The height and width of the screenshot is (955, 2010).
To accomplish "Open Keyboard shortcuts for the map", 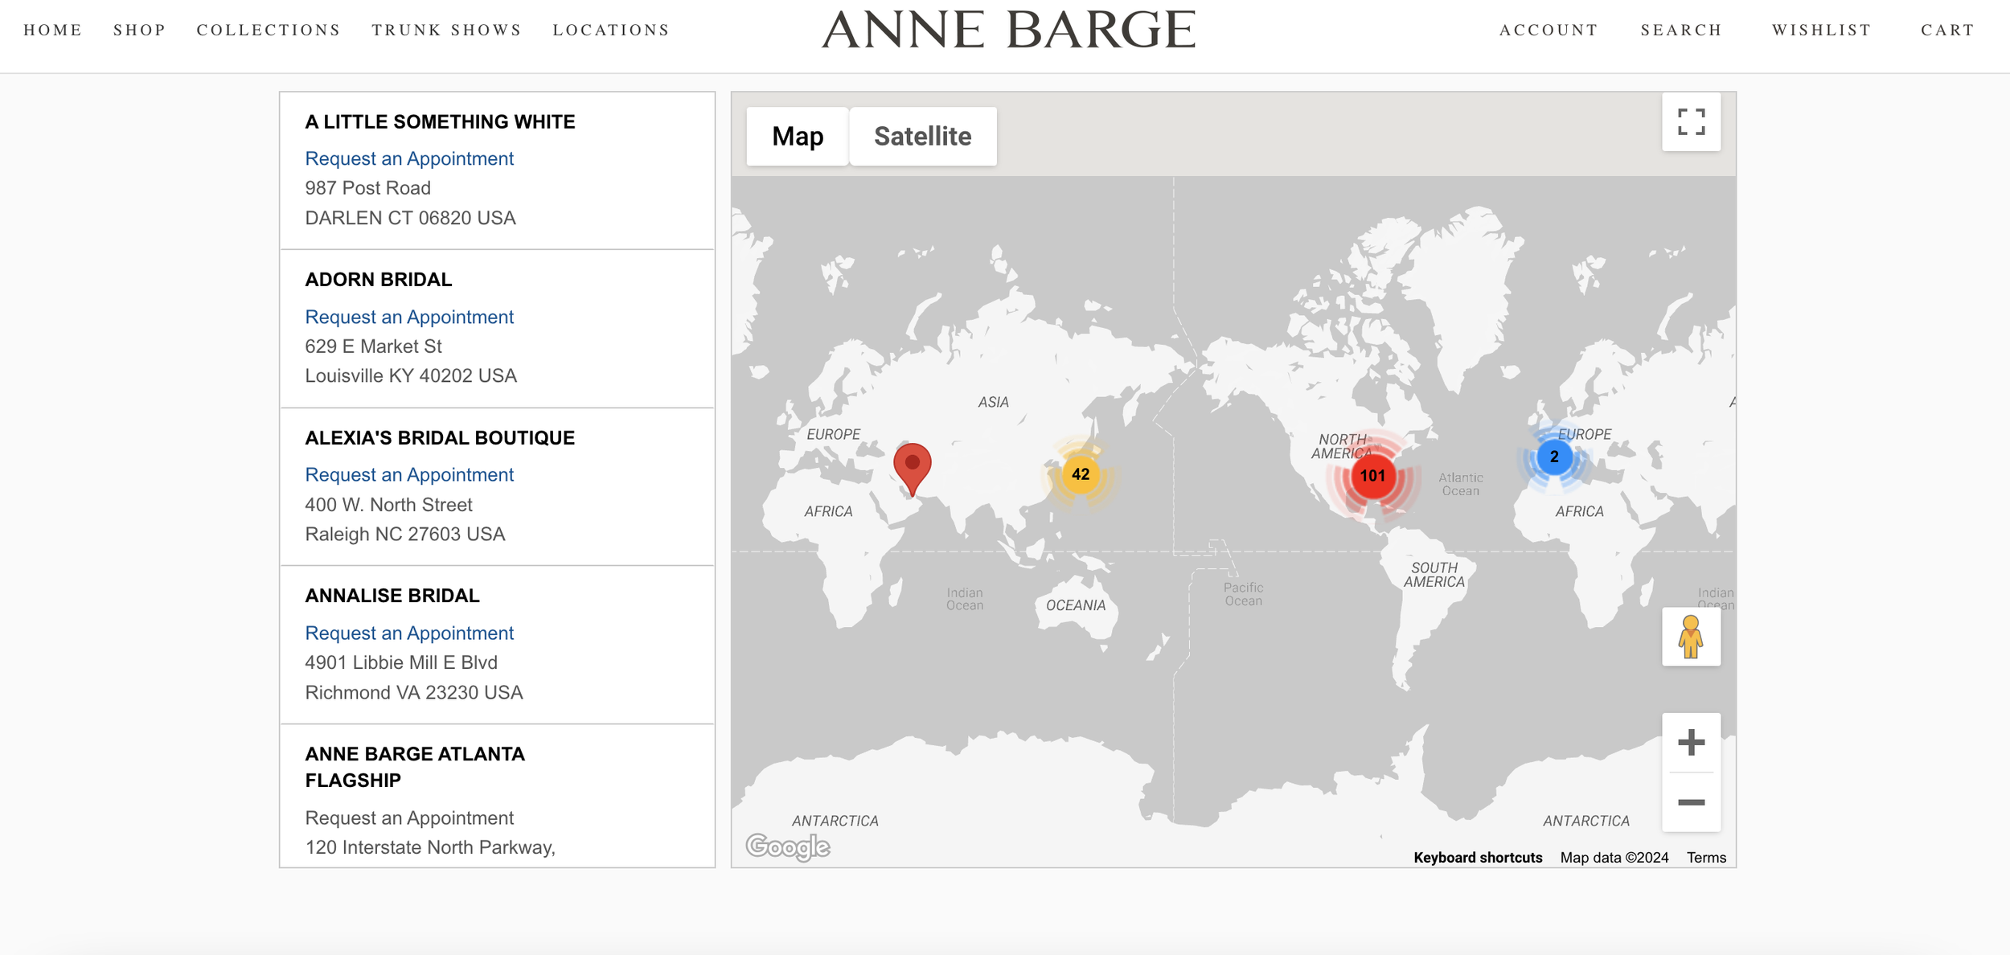I will point(1477,858).
